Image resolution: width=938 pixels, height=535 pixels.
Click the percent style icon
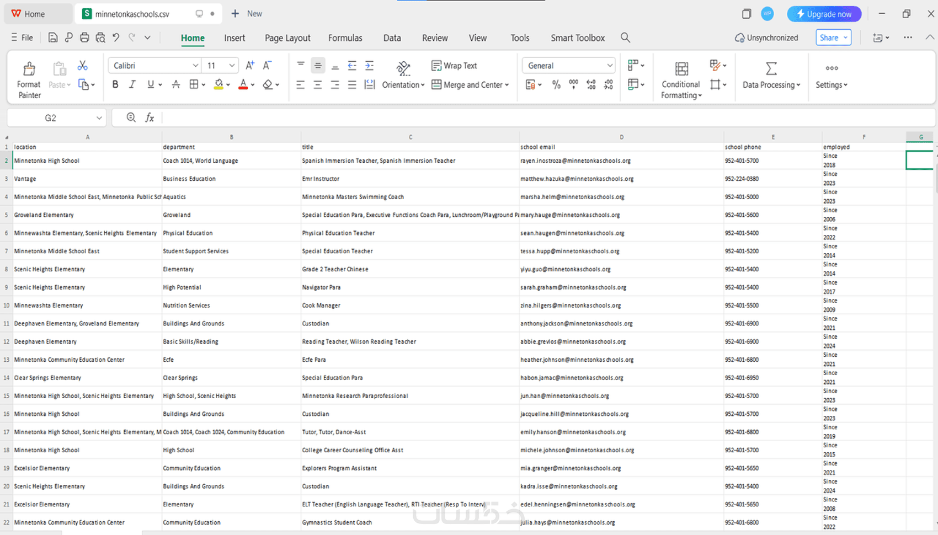[x=556, y=84]
